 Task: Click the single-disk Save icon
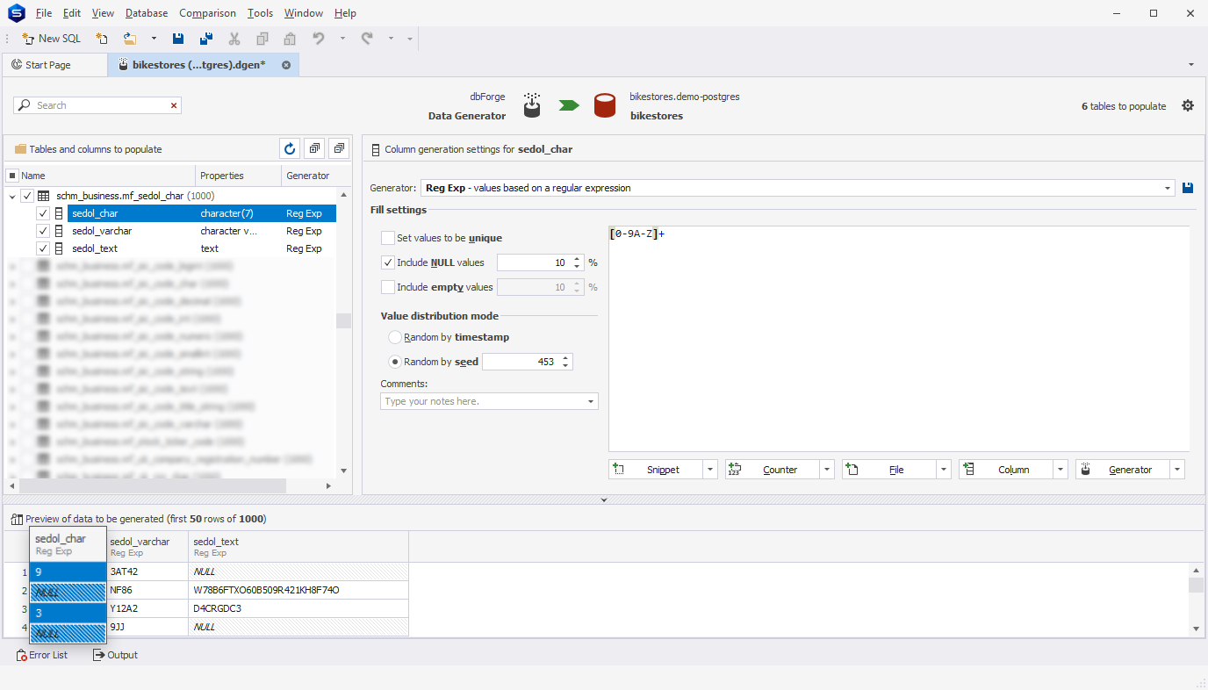(x=178, y=39)
